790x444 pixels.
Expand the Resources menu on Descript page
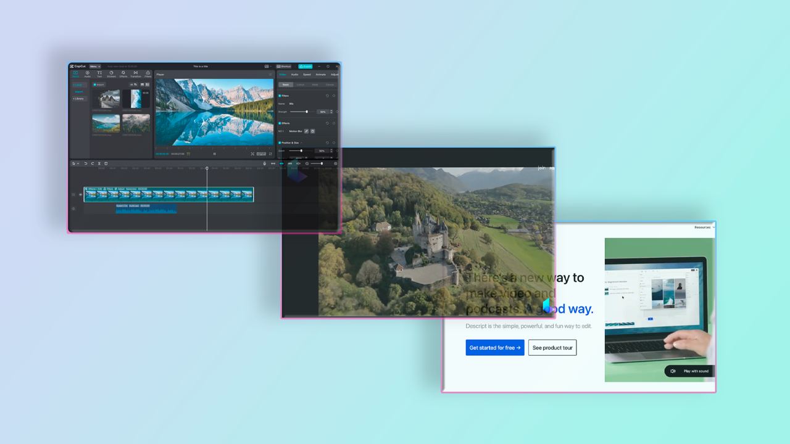pos(704,227)
